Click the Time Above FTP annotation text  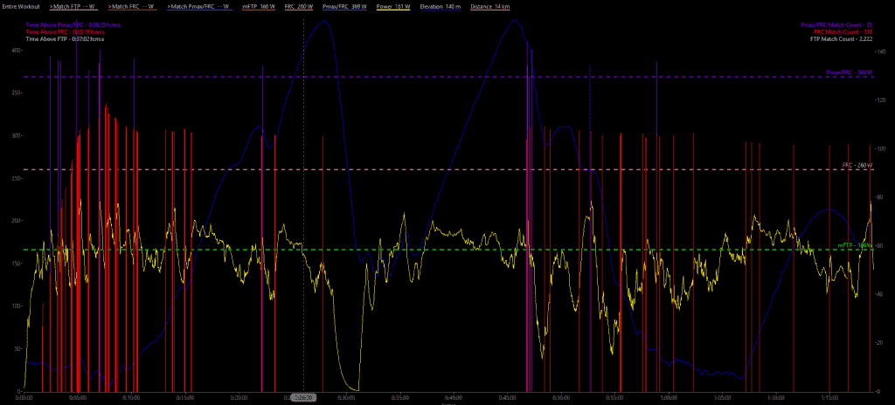tap(65, 38)
